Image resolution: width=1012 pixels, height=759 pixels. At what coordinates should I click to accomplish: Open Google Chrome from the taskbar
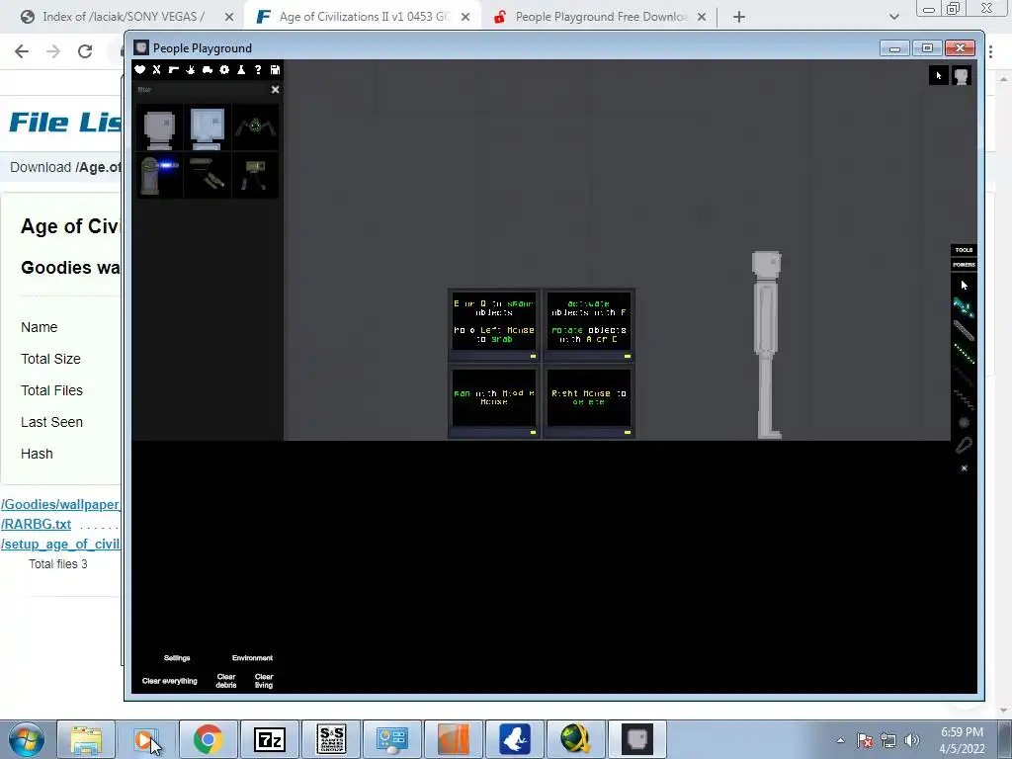click(x=208, y=739)
